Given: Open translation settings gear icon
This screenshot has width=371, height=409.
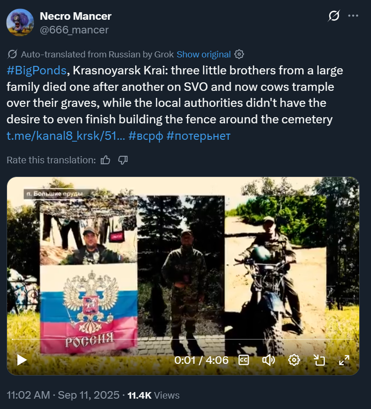Looking at the screenshot, I should [239, 54].
